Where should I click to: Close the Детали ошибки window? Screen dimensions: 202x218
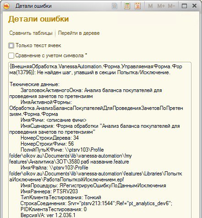(x=194, y=6)
